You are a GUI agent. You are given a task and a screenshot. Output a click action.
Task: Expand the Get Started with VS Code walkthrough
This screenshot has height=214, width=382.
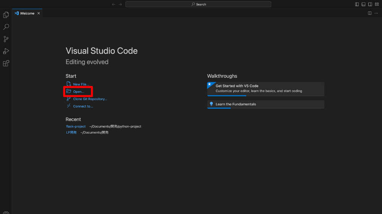coord(265,88)
